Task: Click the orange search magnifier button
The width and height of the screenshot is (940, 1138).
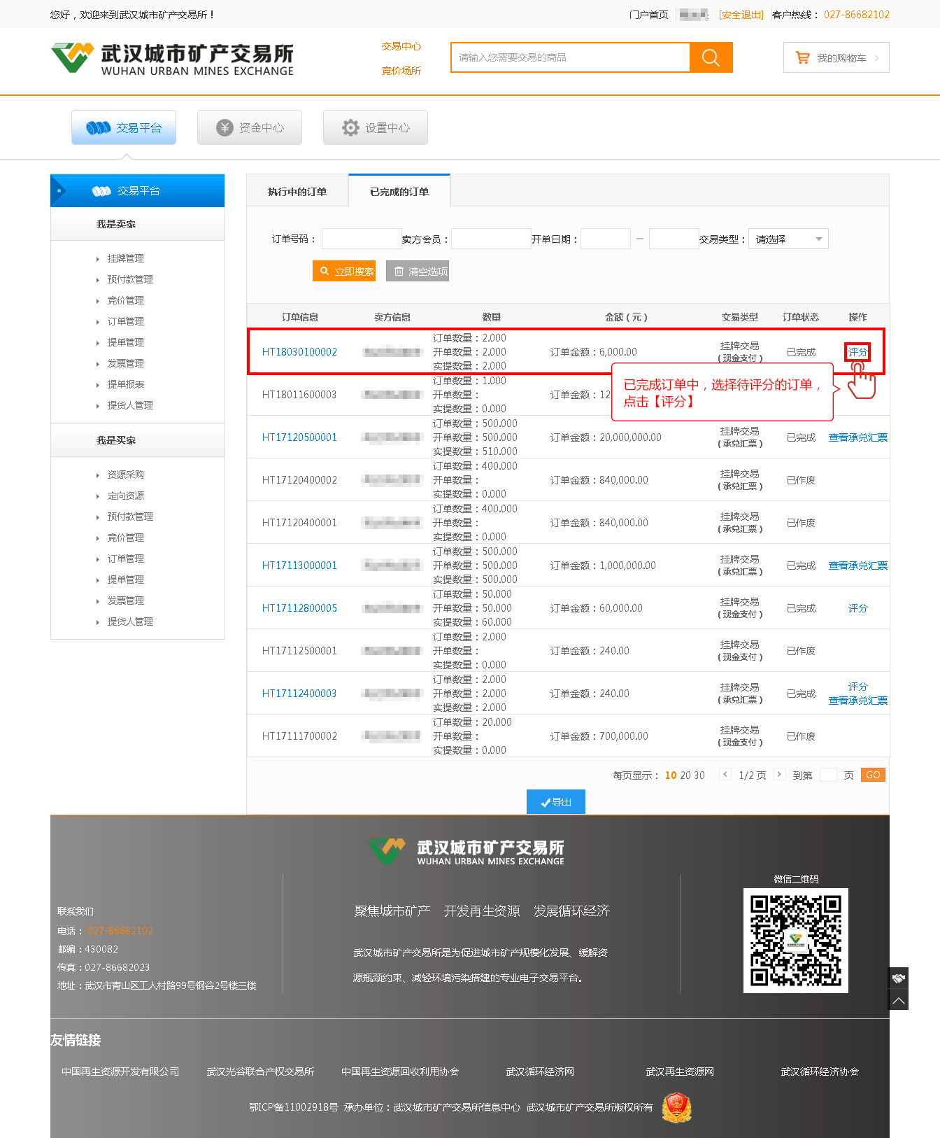Action: point(711,57)
